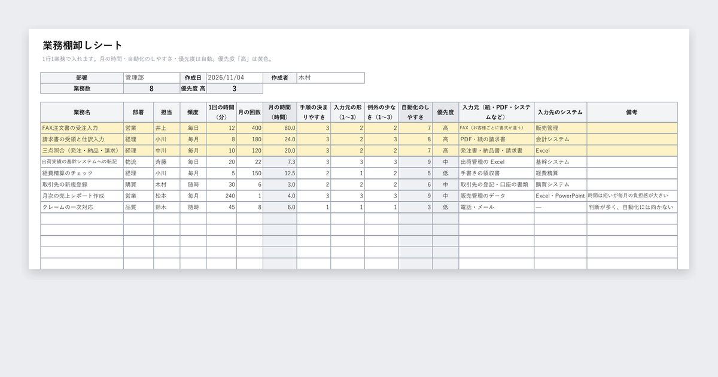The height and width of the screenshot is (377, 718).
Task: Click the 担当 cell 井上
Action: [x=166, y=128]
